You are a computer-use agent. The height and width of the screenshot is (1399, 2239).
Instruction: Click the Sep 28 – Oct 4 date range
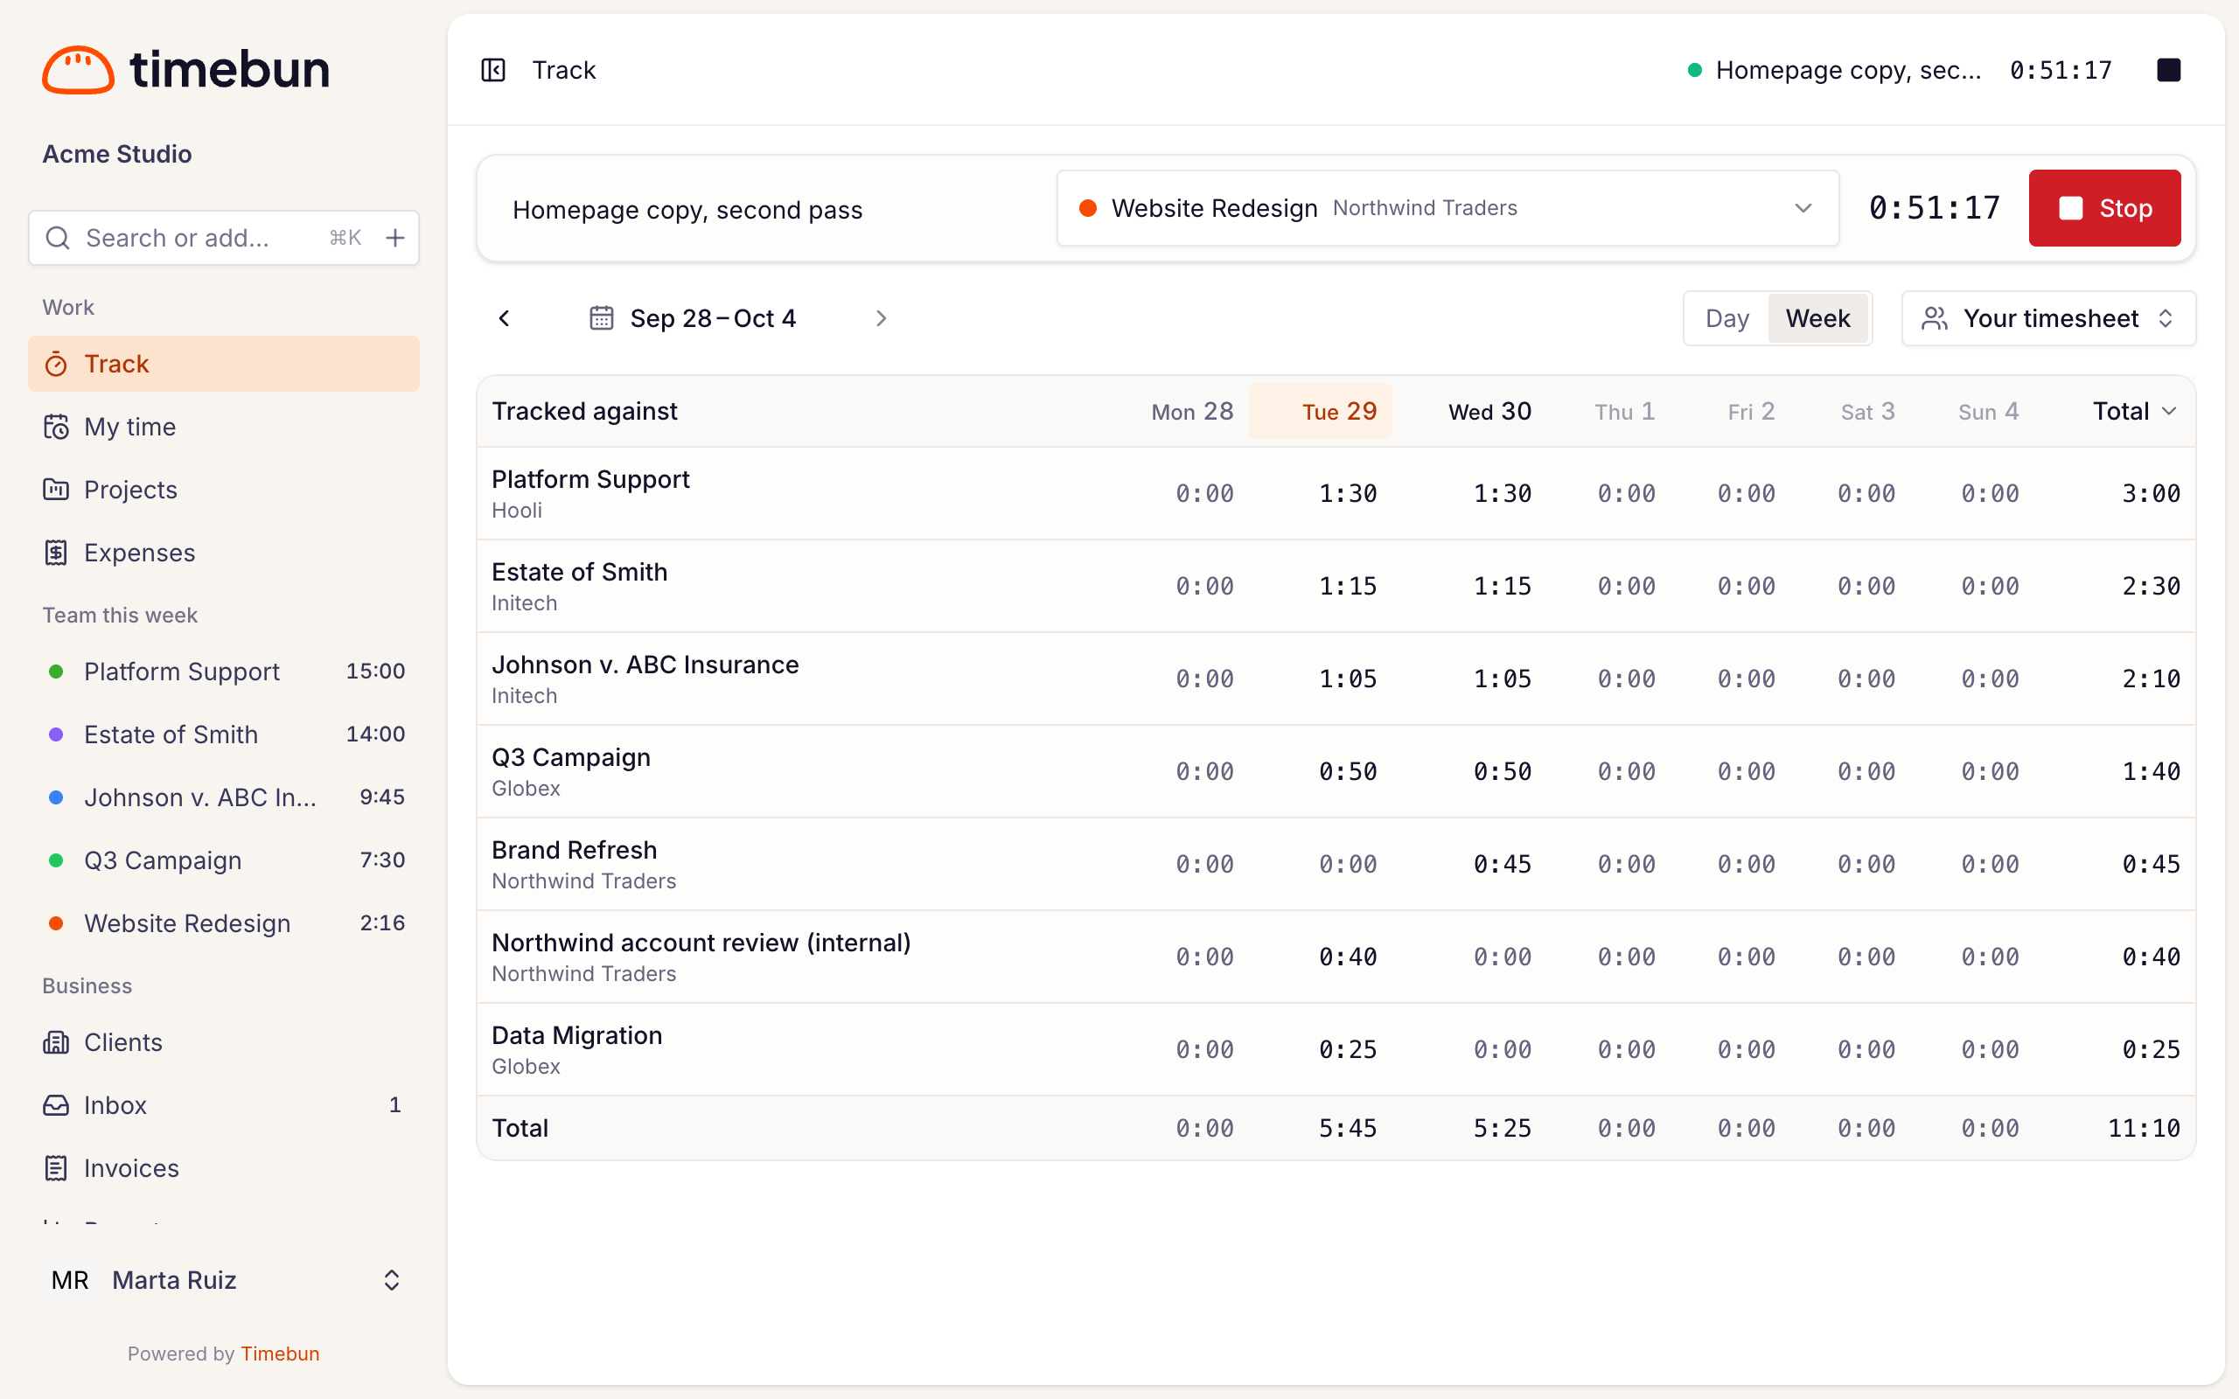(713, 318)
